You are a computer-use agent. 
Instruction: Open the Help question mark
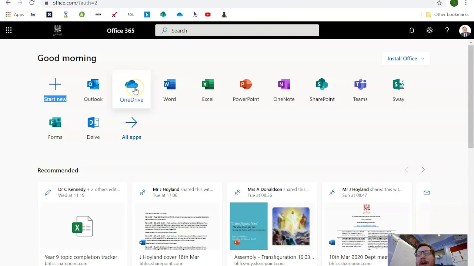(x=447, y=31)
